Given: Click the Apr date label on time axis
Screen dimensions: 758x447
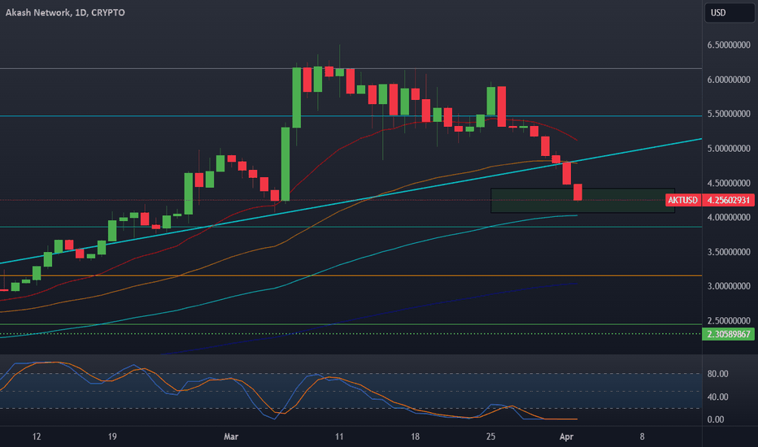Looking at the screenshot, I should tap(566, 436).
